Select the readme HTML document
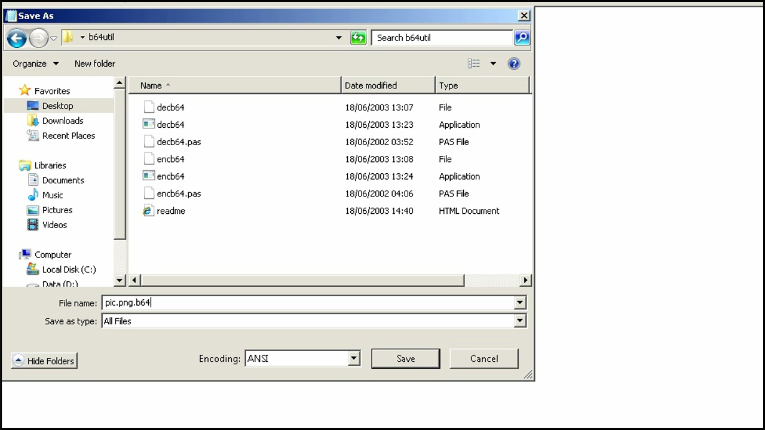 pyautogui.click(x=171, y=211)
